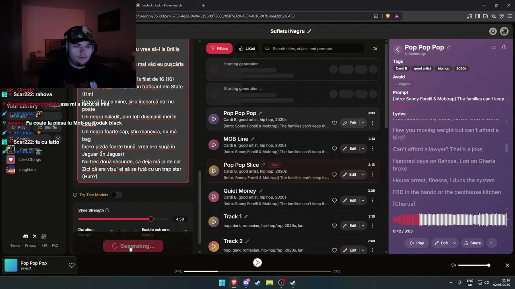Open the notifications bell

(x=493, y=31)
